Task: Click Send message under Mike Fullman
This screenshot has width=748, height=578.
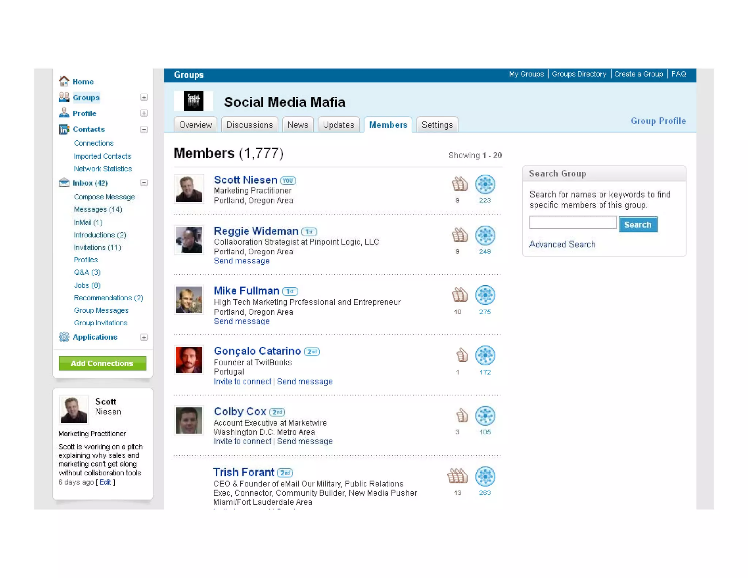Action: (x=242, y=321)
